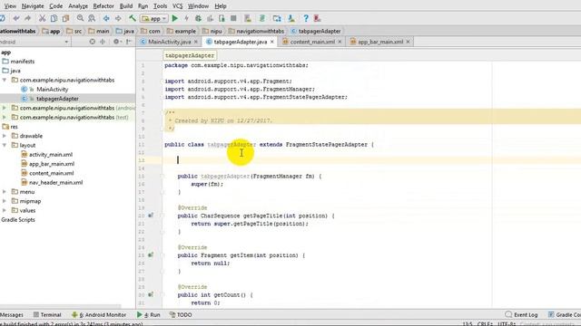Open the Terminal tool window
Screen dimensions: 581x326
click(47, 314)
